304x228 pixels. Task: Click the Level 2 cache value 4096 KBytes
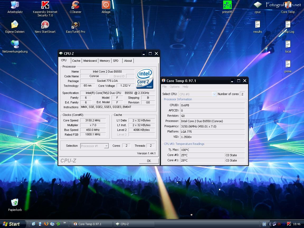click(x=141, y=130)
